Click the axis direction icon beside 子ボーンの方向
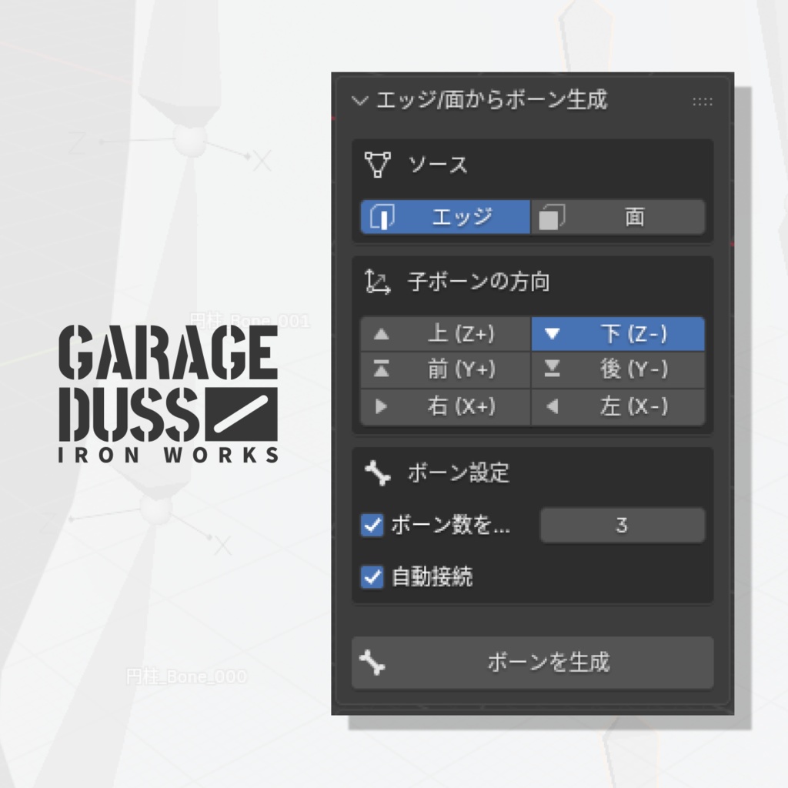The height and width of the screenshot is (788, 788). (378, 282)
